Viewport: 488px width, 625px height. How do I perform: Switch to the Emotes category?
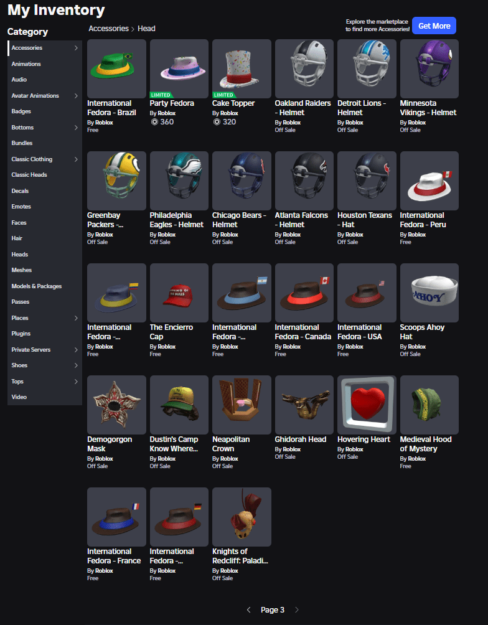tap(21, 207)
